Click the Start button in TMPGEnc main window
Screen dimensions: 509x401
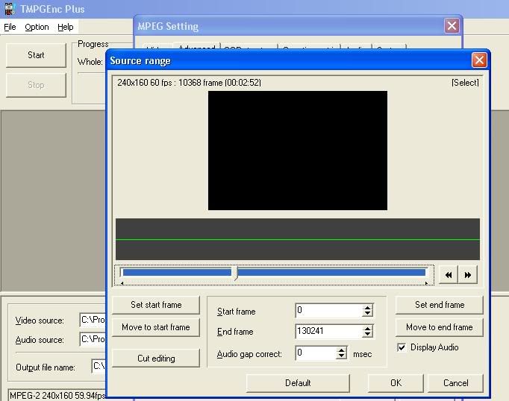[x=36, y=55]
